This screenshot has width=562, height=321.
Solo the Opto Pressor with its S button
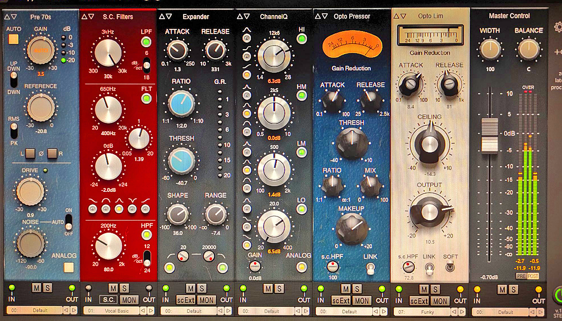(x=356, y=289)
